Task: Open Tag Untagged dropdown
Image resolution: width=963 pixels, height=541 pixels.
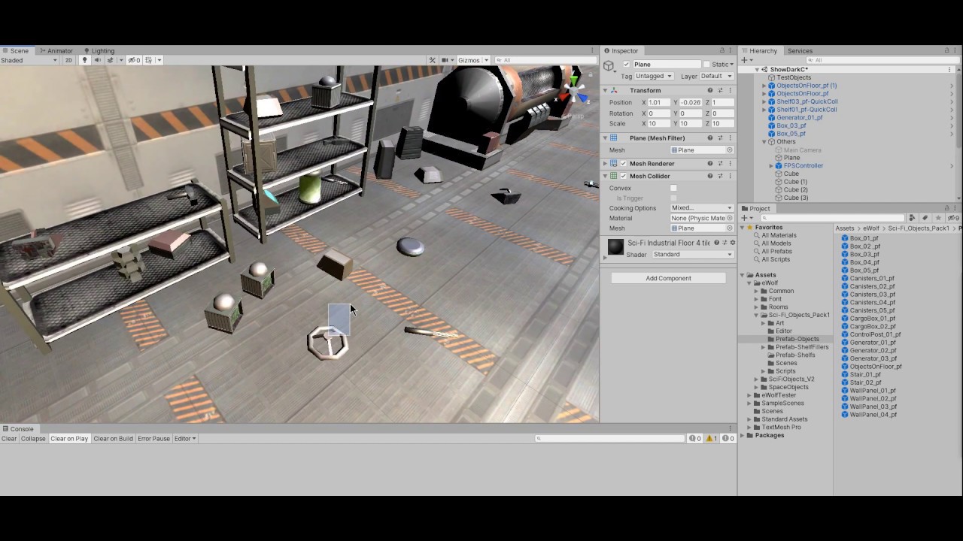Action: 654,76
